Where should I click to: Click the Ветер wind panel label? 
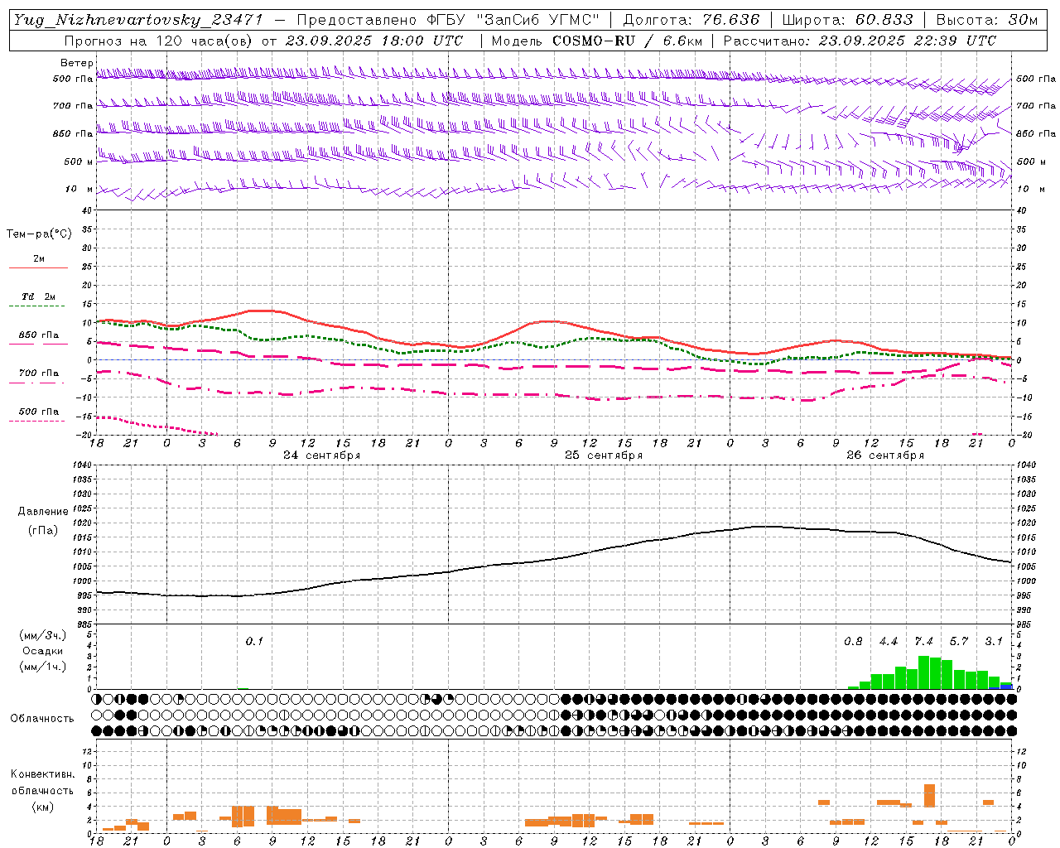pos(77,63)
